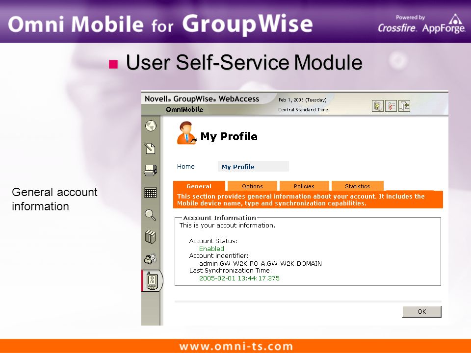
Task: Compose a new mail message icon
Action: 150,148
